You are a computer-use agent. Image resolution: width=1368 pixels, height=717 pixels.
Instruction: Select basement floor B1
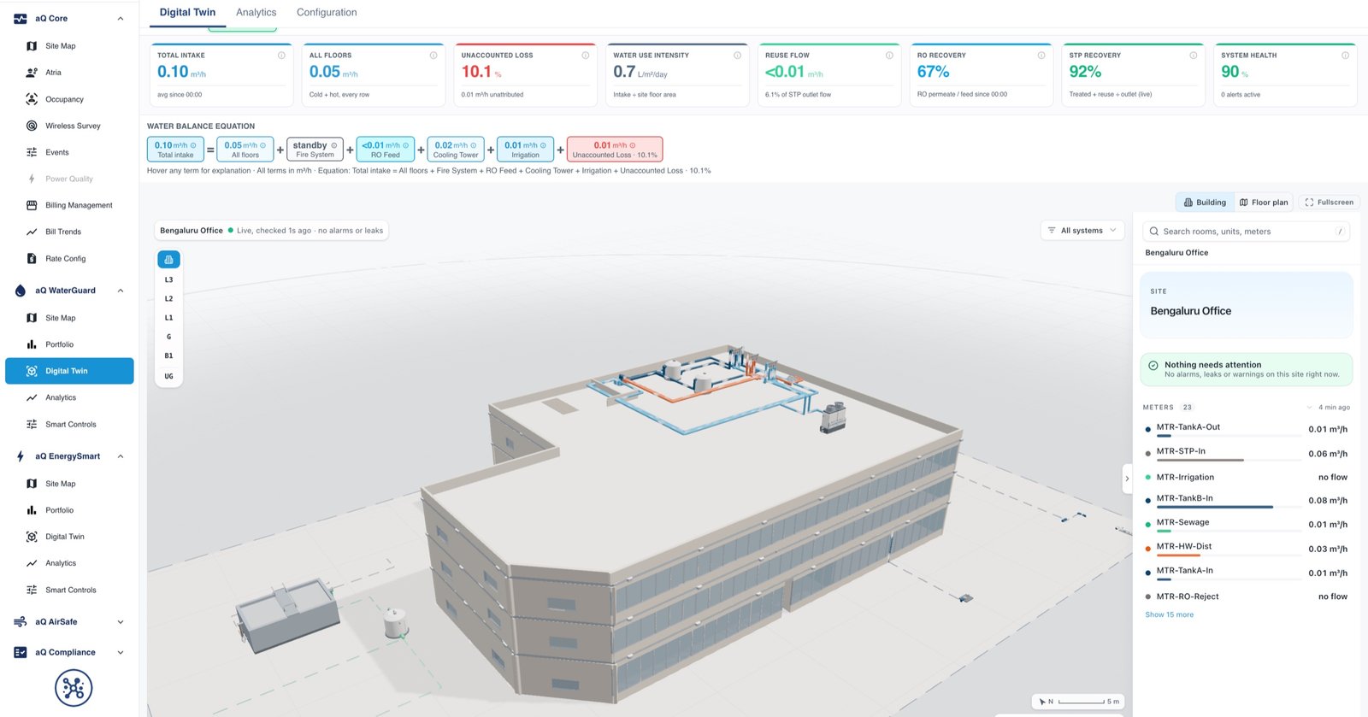click(168, 356)
